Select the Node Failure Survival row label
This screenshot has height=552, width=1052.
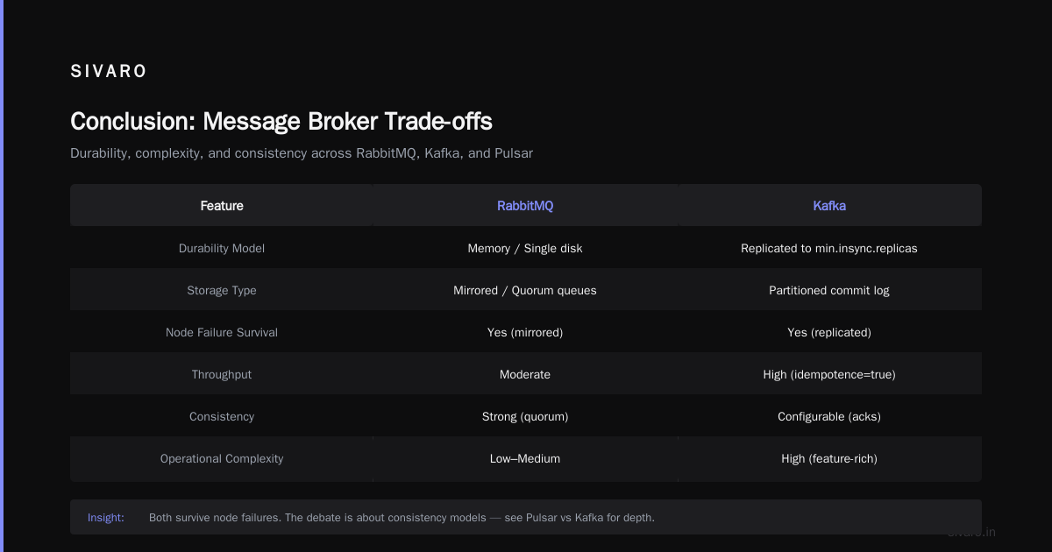click(222, 332)
